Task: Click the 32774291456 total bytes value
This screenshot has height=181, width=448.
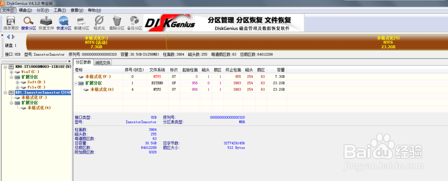Action: coord(234,143)
